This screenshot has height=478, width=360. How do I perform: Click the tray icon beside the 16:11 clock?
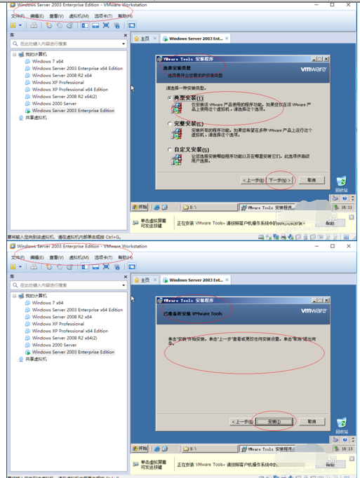336,207
